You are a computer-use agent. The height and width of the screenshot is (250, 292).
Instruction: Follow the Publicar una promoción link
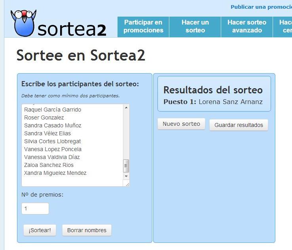pyautogui.click(x=261, y=7)
